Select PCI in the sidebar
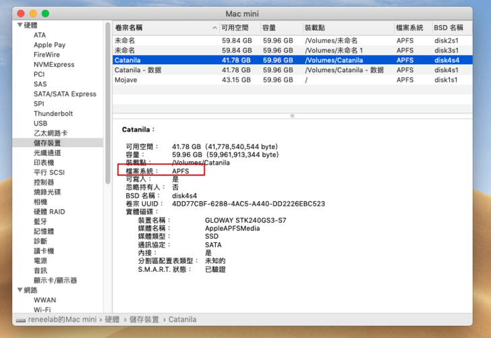491x338 pixels. (x=39, y=74)
